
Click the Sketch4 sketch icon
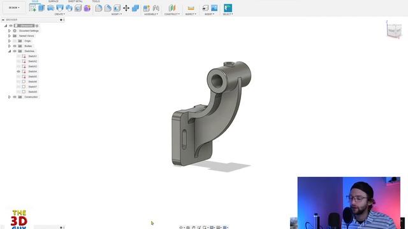pyautogui.click(x=24, y=71)
